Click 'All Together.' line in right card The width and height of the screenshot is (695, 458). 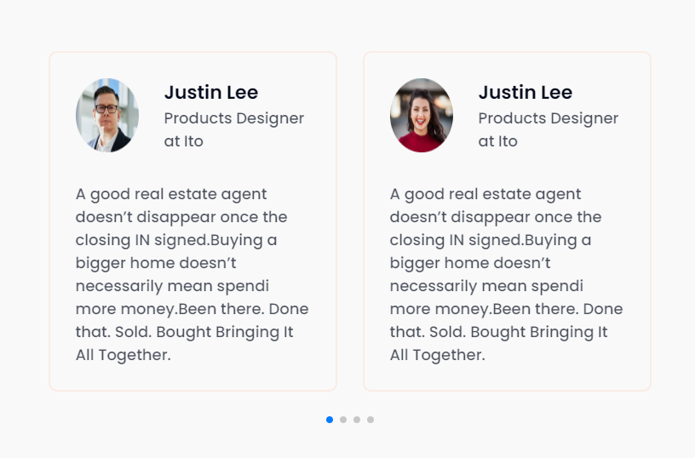438,355
